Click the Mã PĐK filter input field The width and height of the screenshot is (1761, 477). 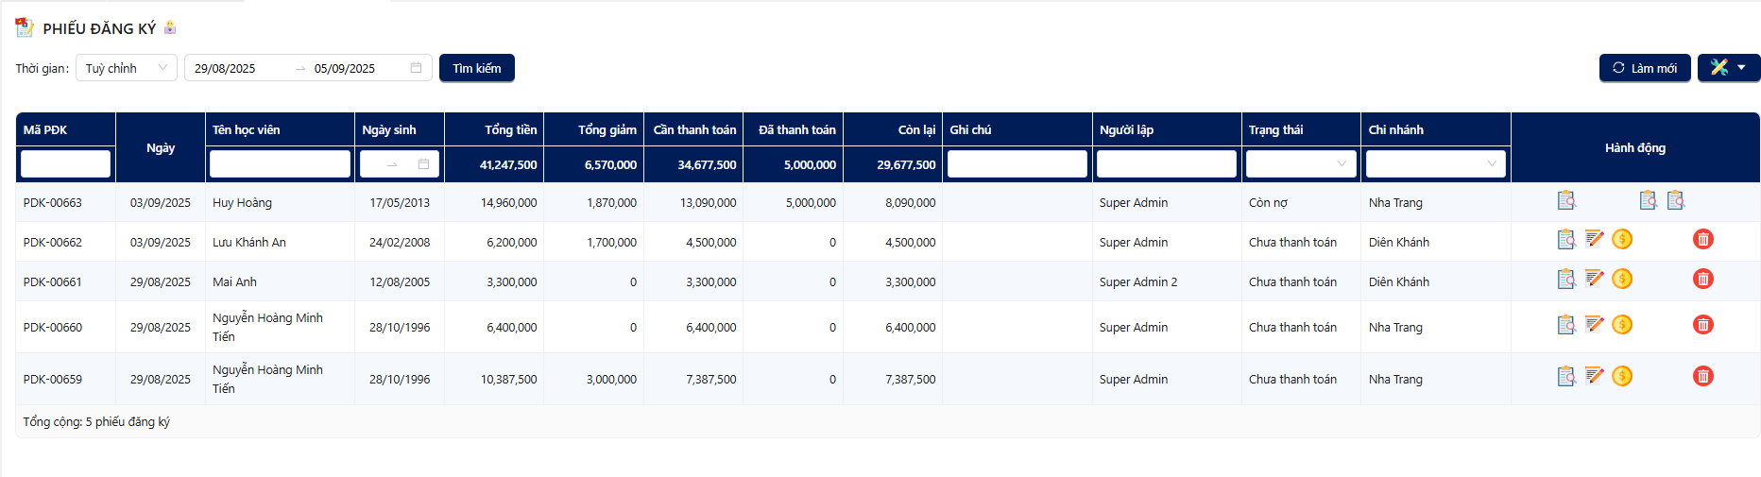[65, 164]
